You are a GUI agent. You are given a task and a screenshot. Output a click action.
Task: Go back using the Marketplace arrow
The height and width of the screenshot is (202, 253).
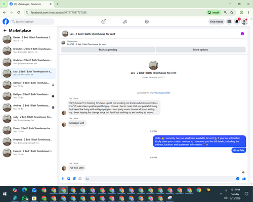[5, 30]
